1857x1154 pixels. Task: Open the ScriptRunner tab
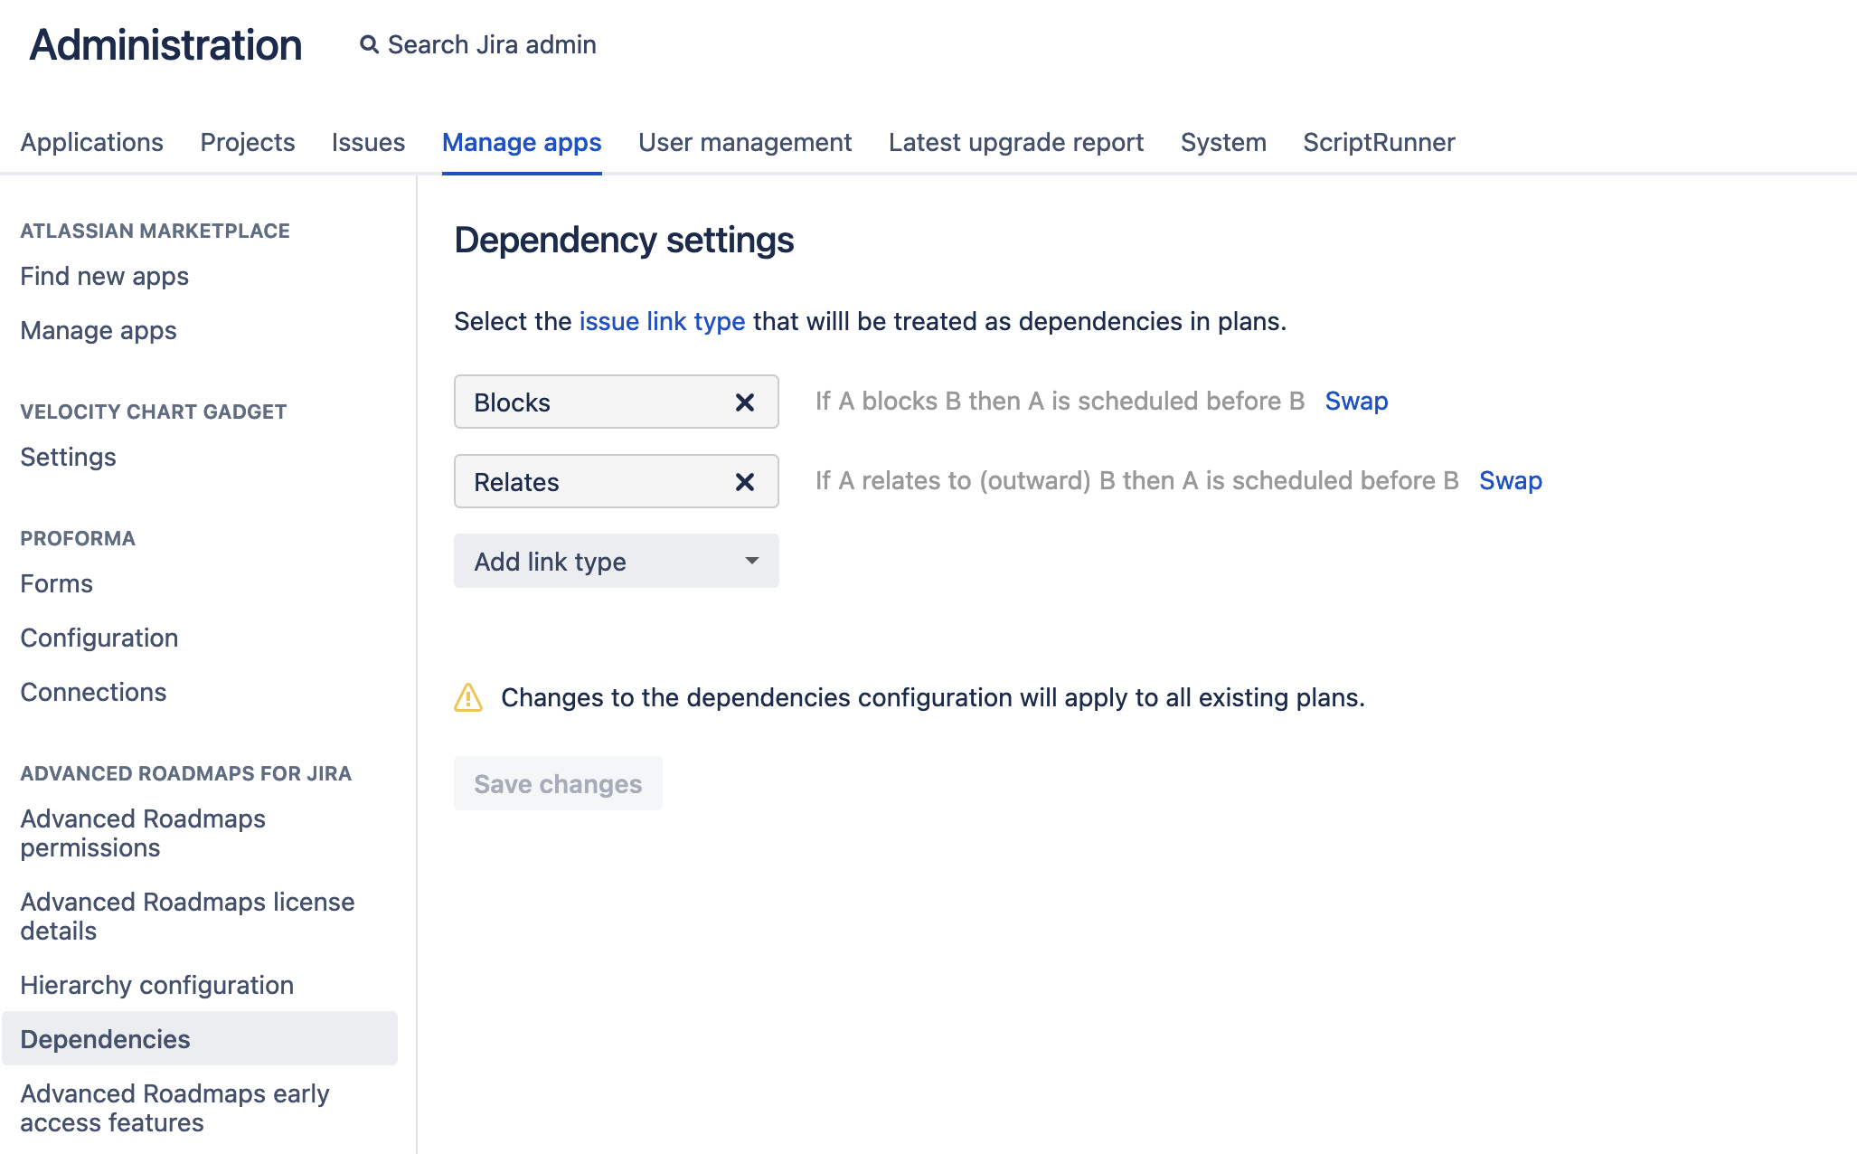point(1378,142)
